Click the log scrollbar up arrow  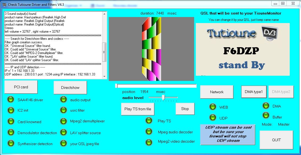(x=104, y=14)
